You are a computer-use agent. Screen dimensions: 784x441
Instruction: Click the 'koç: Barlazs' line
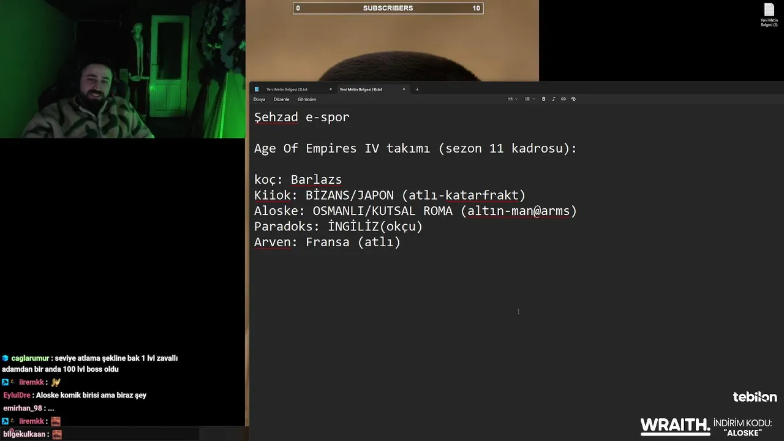(298, 179)
